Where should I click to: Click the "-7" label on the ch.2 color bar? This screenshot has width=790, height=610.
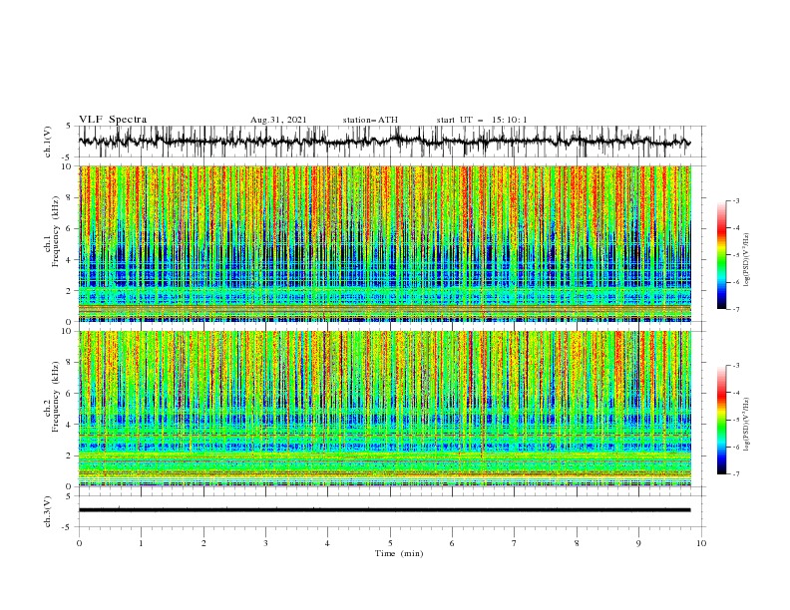coord(736,474)
